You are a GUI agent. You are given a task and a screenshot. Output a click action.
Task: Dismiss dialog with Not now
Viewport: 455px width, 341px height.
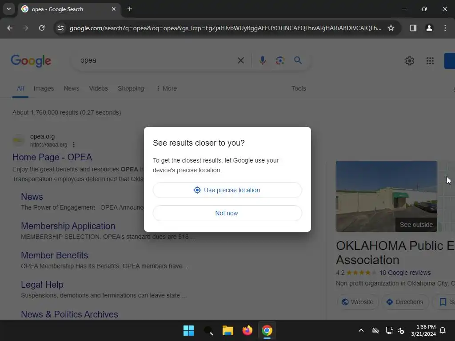(227, 213)
